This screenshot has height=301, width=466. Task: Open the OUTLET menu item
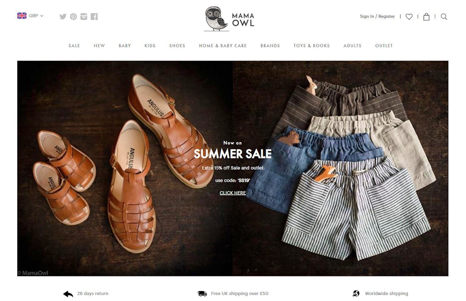point(384,46)
